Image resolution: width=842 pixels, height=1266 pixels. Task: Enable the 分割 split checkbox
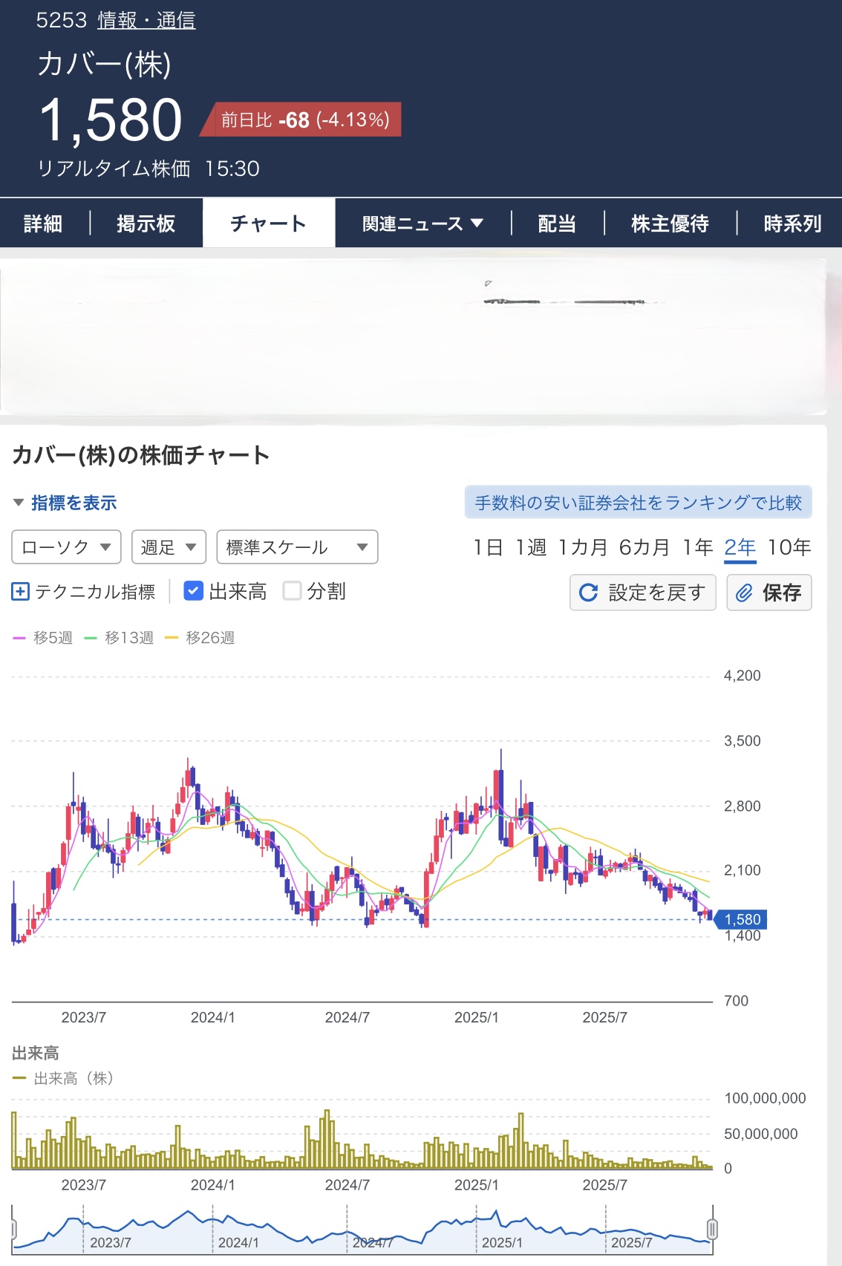(x=293, y=591)
